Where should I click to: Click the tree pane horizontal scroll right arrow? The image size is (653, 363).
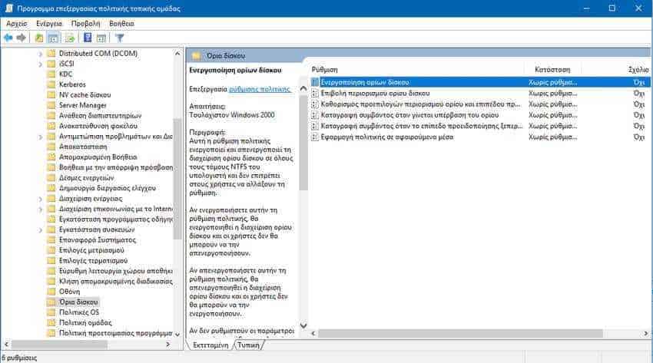coord(167,345)
